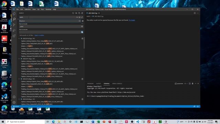Collapse the 2022.01.07.py search results group
This screenshot has width=220, height=124.
(x=19, y=38)
